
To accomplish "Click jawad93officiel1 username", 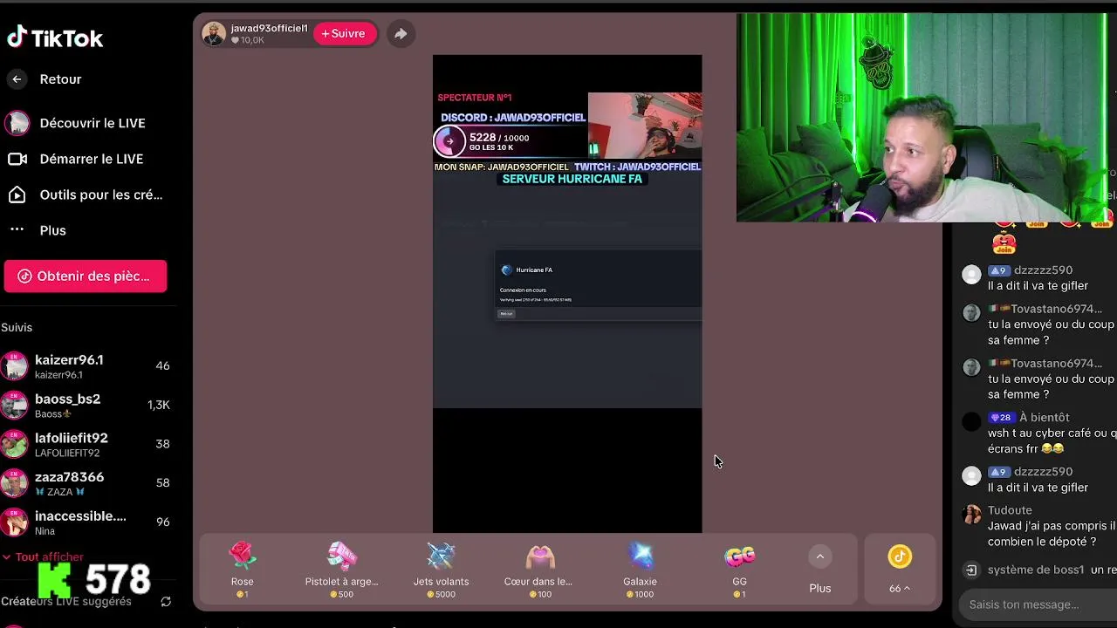I will [x=269, y=28].
